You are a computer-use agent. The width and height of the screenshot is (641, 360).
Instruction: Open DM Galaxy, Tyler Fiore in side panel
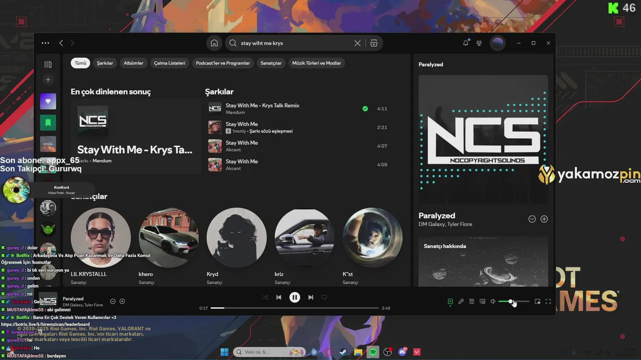pos(445,224)
